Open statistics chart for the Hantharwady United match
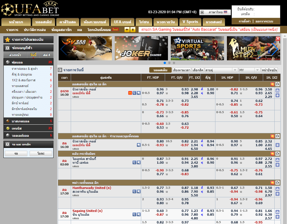The image size is (287, 224). [278, 189]
